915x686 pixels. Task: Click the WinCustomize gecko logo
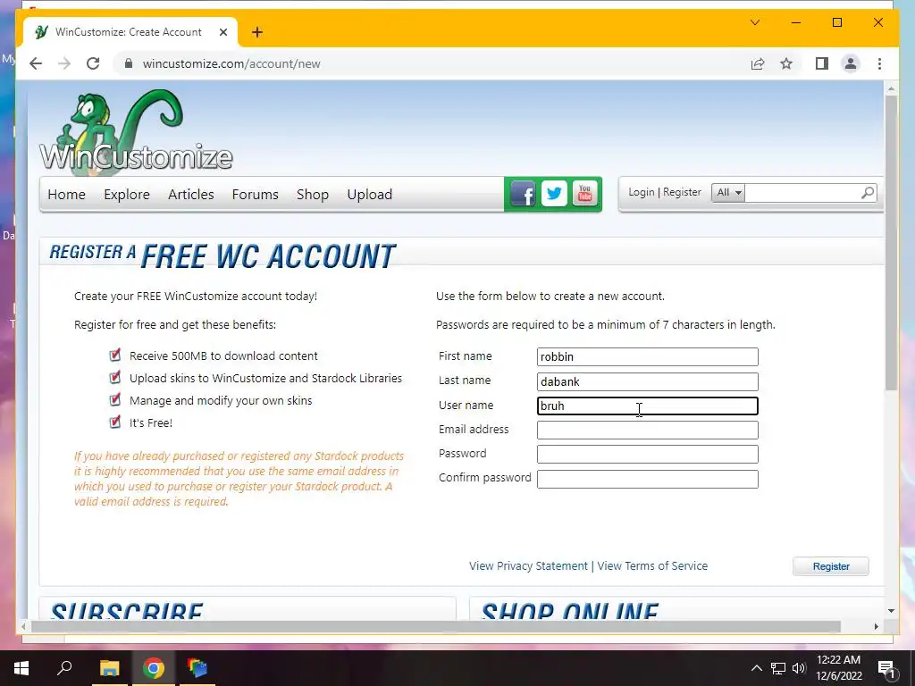tap(136, 133)
